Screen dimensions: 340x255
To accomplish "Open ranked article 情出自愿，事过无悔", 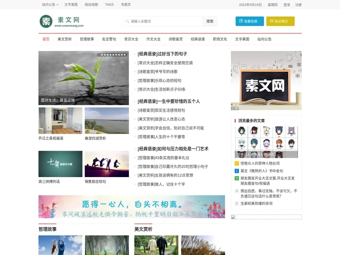I will coord(269,194).
